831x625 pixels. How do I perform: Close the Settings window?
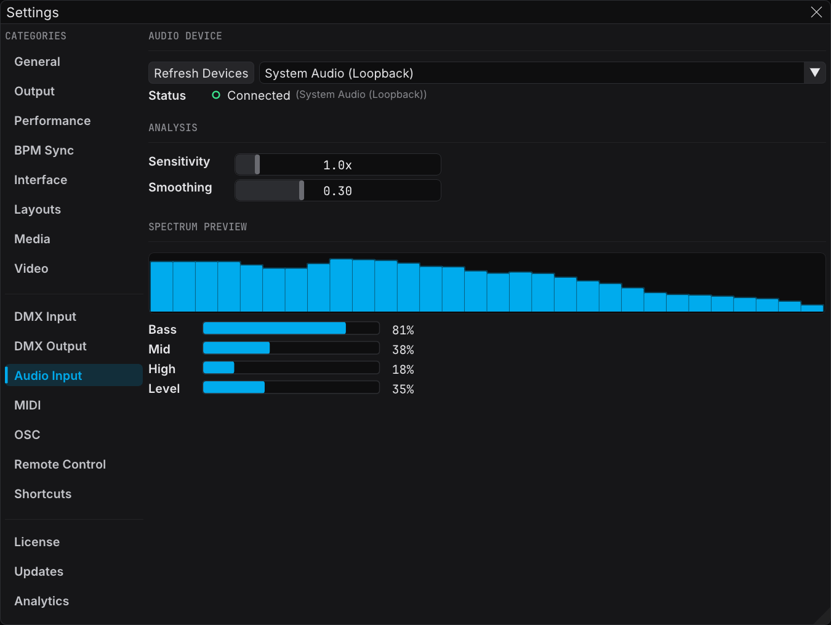pyautogui.click(x=816, y=12)
